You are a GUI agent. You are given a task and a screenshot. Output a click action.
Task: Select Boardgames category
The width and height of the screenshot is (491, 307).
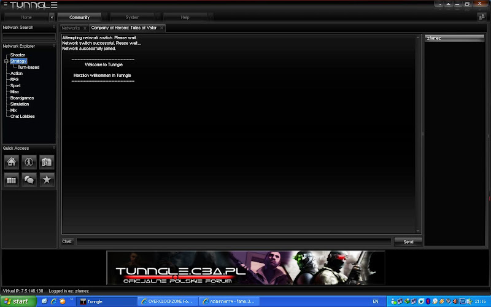tap(22, 98)
